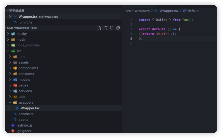Select default symbol in the breadcrumb
Viewport: 222px width, 138px height.
pyautogui.click(x=193, y=11)
